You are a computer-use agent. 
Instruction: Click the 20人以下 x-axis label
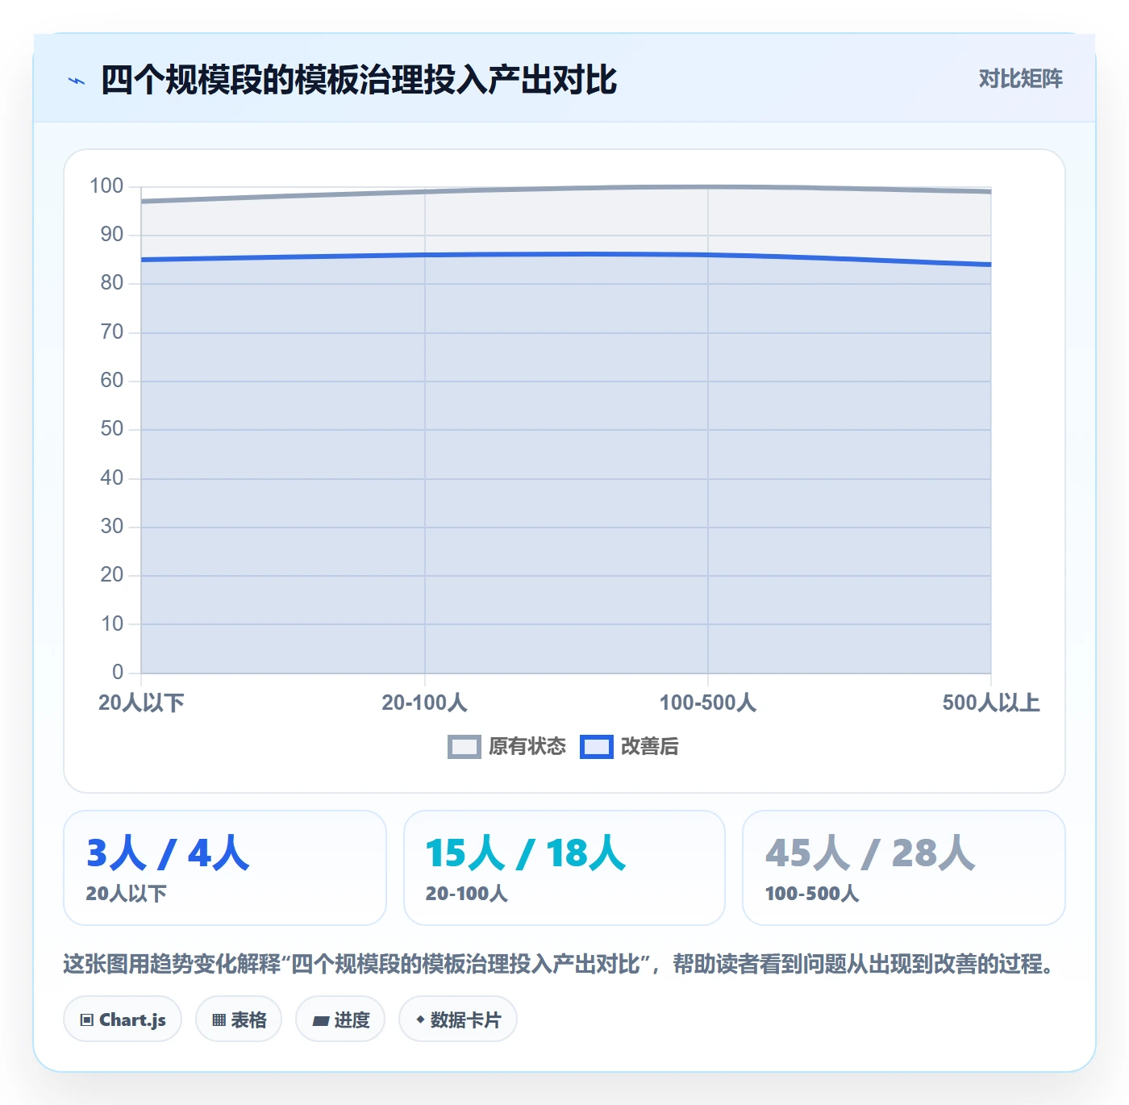141,703
